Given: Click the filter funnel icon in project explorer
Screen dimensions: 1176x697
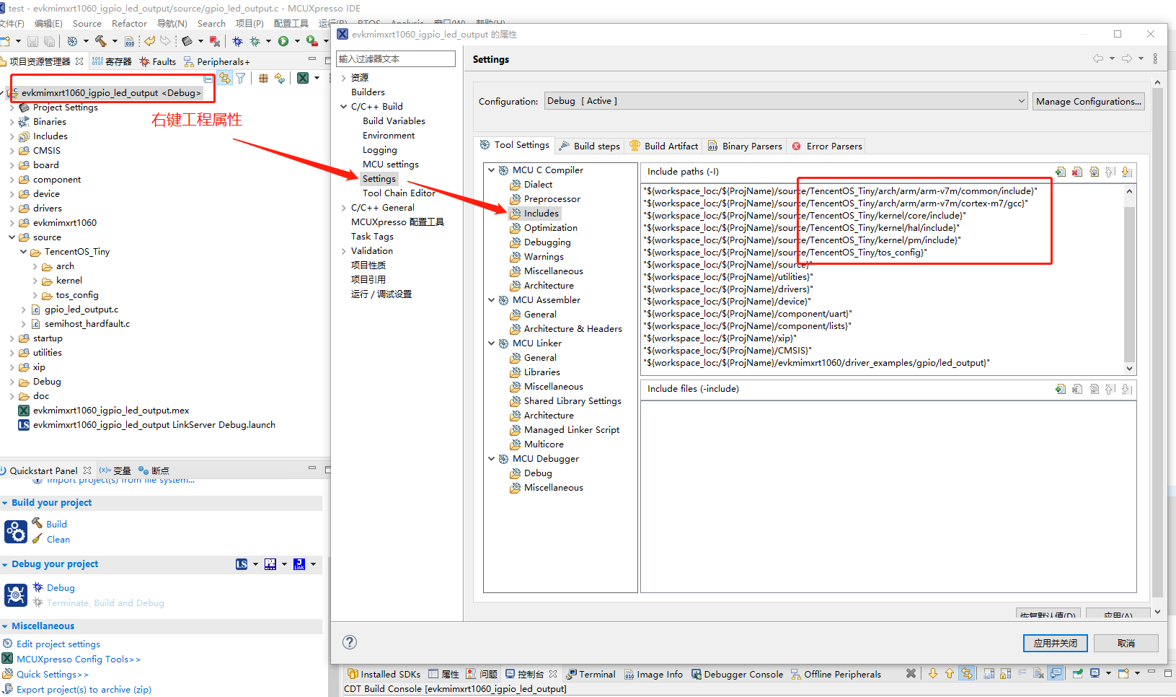Looking at the screenshot, I should click(241, 78).
